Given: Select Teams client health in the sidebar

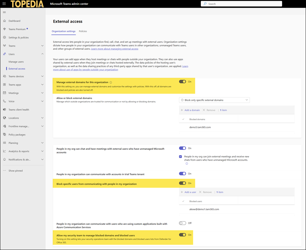Looking at the screenshot, I should tap(18, 109).
